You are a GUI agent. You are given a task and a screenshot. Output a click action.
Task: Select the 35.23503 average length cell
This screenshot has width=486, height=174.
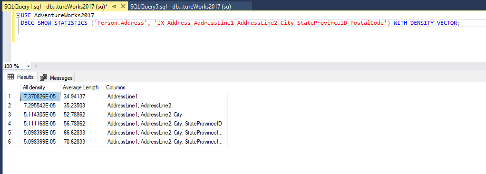pos(82,106)
